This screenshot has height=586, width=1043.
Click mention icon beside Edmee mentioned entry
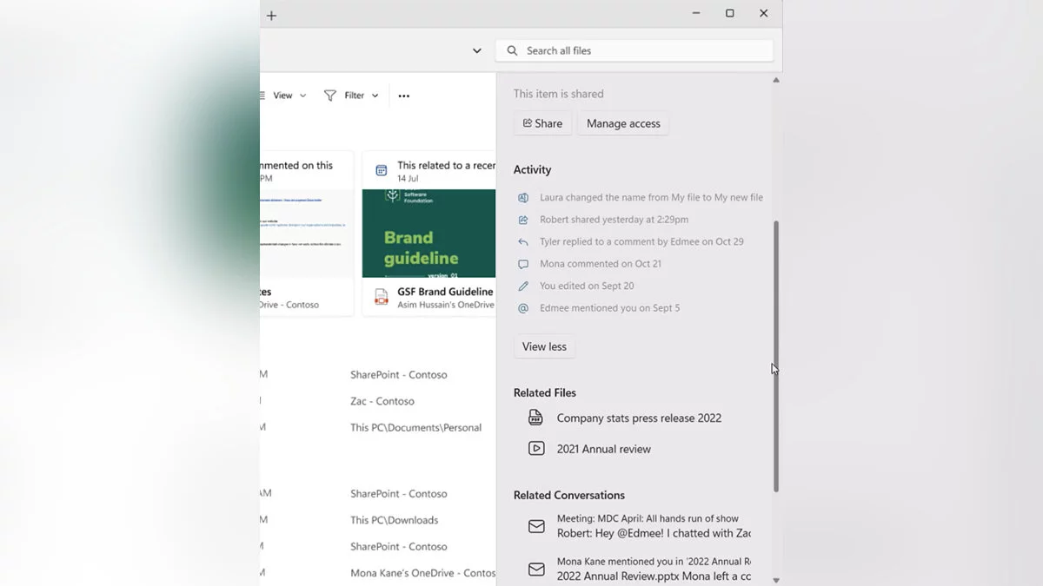coord(523,308)
